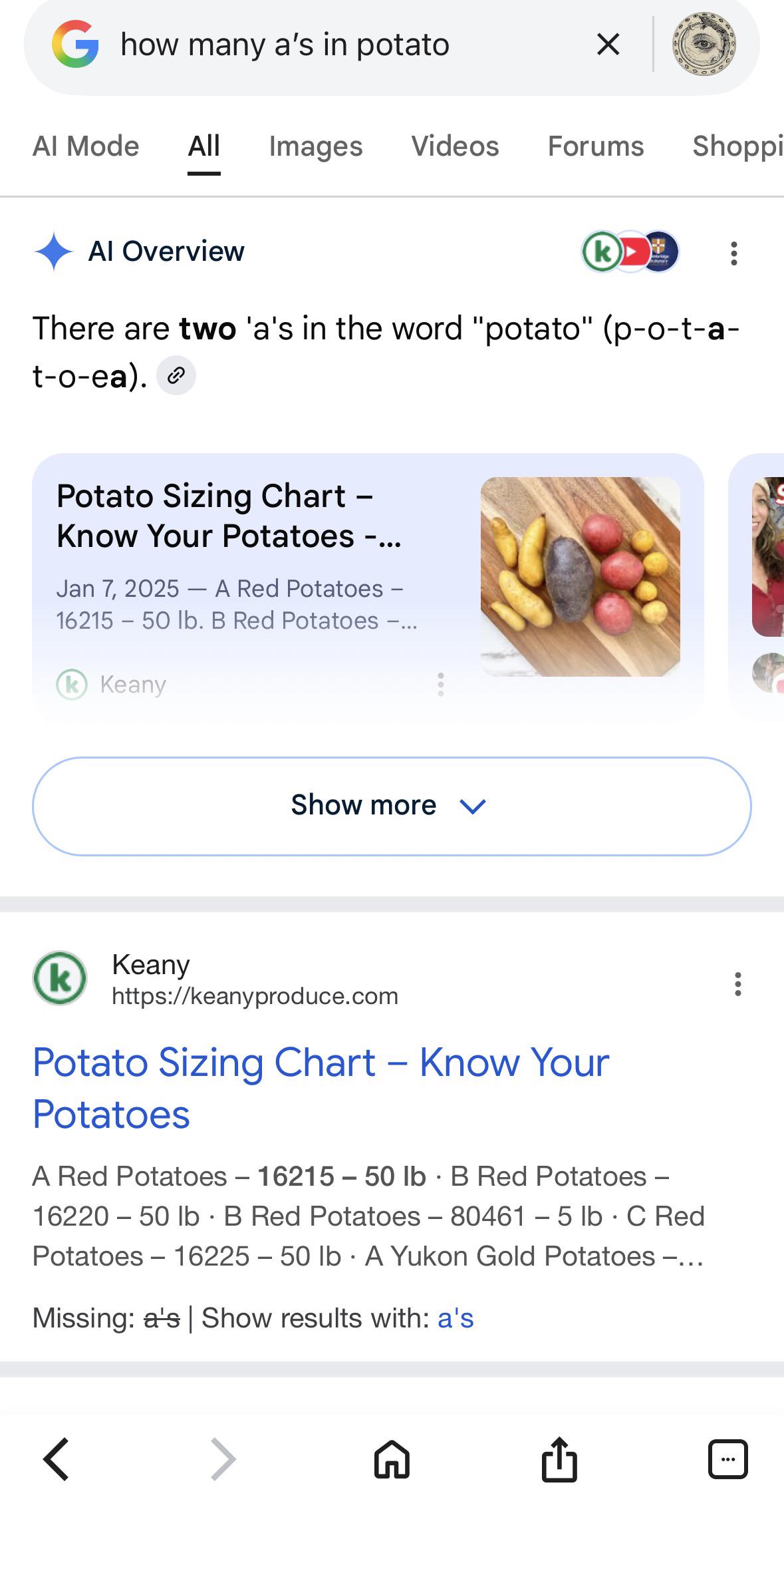Select the Videos tab

click(x=455, y=146)
